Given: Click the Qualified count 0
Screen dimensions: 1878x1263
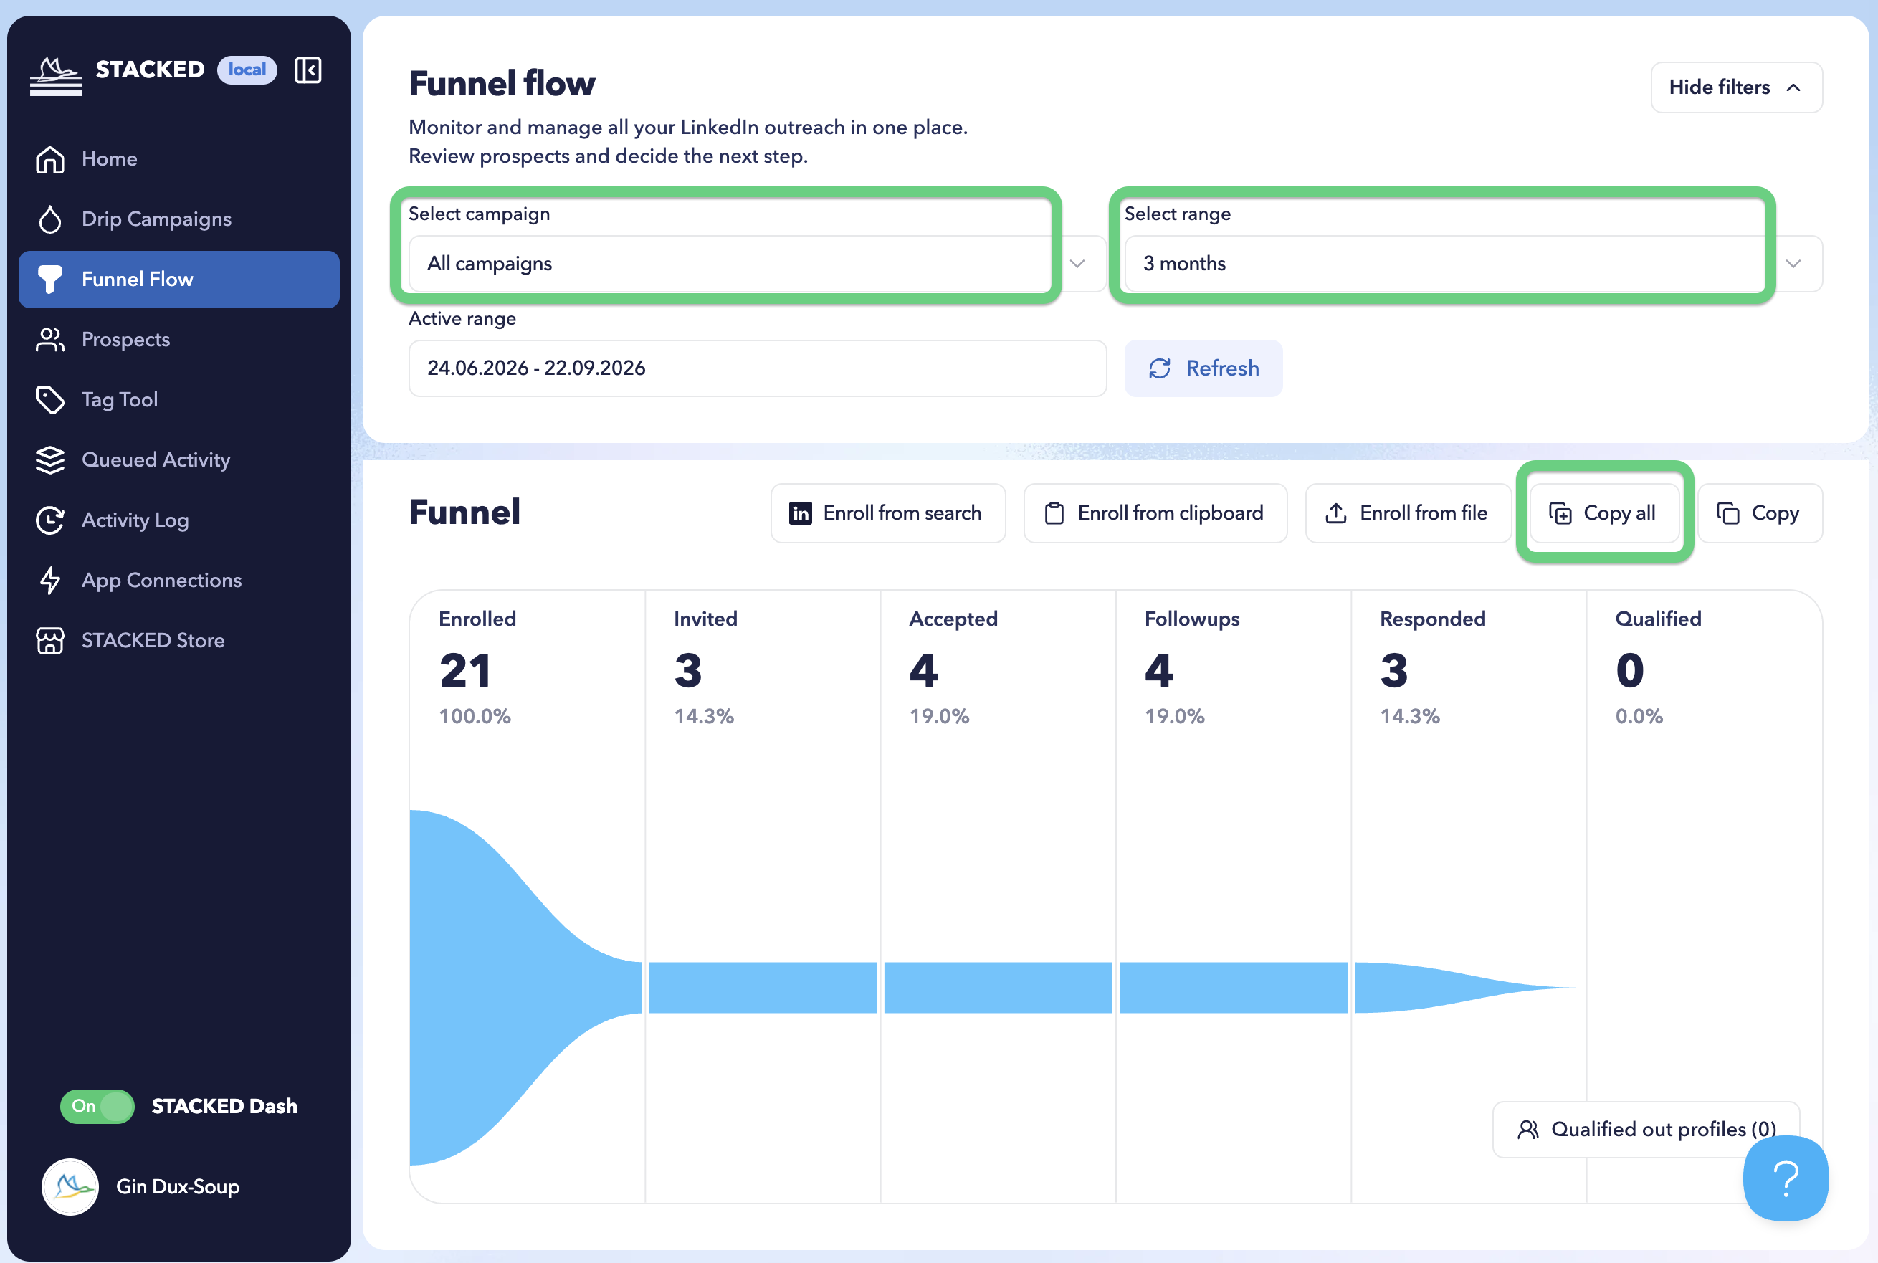Looking at the screenshot, I should click(x=1629, y=670).
